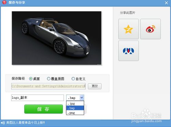Open the 美图达人最爱单品今日上新 link

click(26, 123)
